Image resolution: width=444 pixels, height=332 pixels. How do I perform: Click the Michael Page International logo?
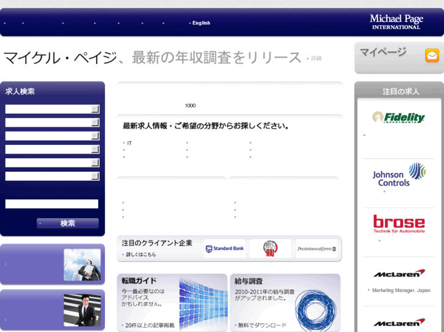point(396,22)
